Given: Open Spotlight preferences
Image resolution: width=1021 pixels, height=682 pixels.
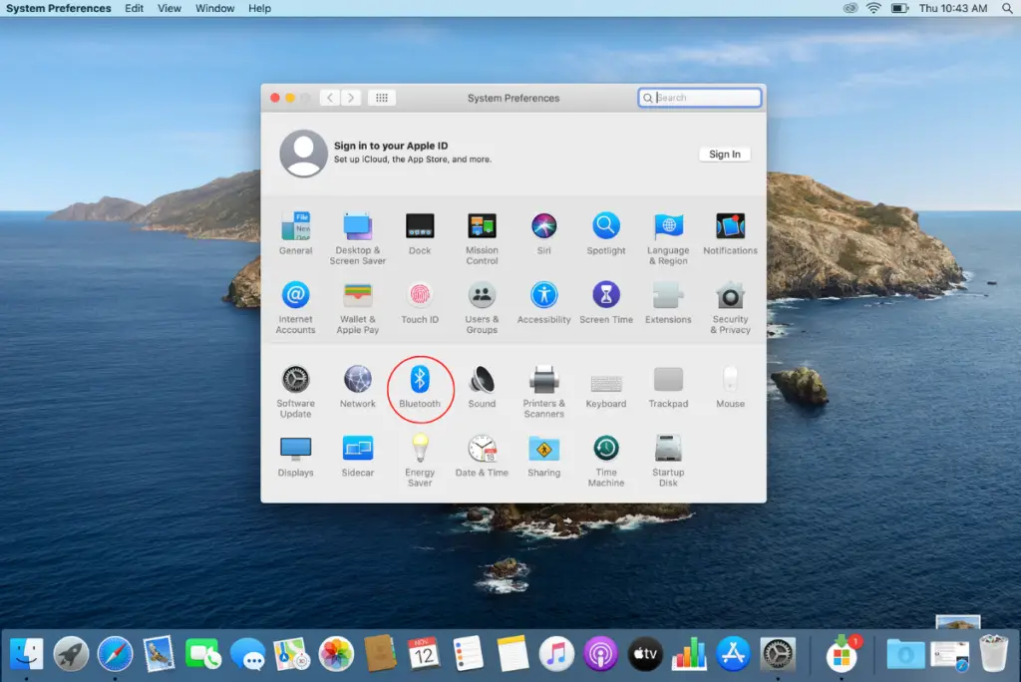Looking at the screenshot, I should click(x=606, y=234).
